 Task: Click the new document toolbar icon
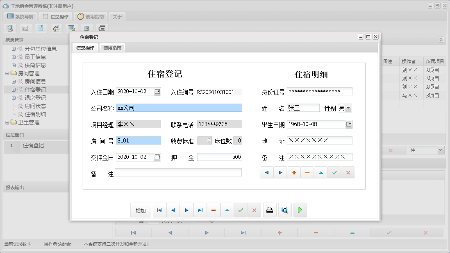40,28
